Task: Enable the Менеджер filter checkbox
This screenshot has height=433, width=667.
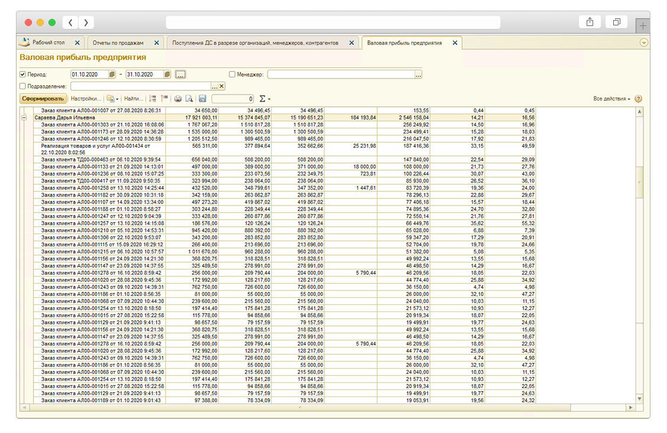Action: (x=232, y=74)
